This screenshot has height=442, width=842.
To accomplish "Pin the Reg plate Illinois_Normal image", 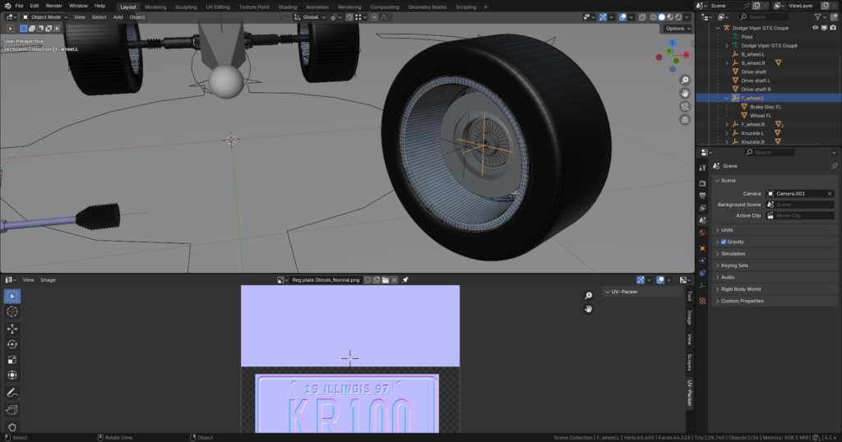I will click(x=405, y=280).
